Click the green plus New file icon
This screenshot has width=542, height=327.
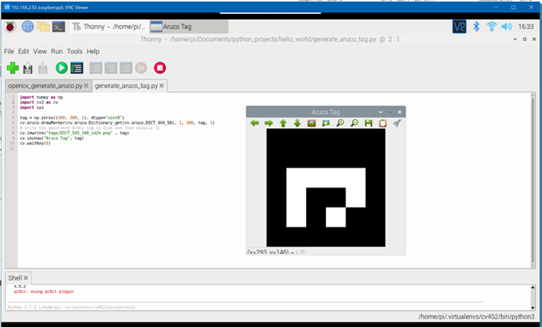(13, 68)
